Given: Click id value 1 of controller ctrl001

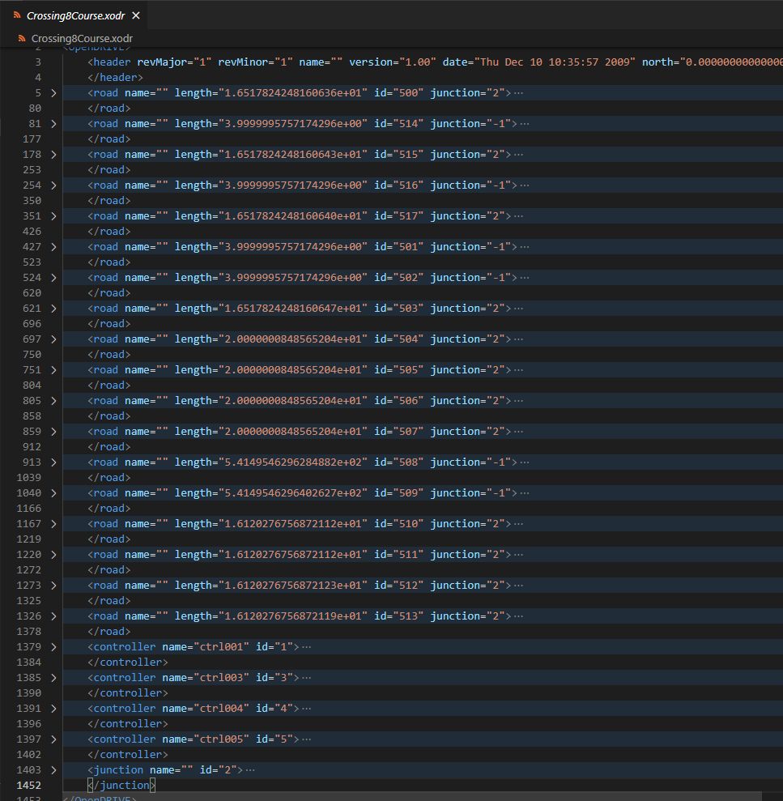Looking at the screenshot, I should 283,647.
